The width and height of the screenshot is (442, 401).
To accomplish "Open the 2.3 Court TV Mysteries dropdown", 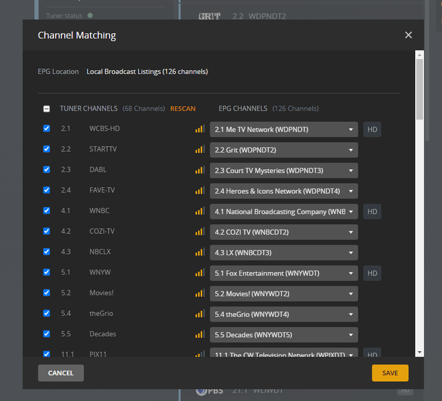I will pos(284,171).
